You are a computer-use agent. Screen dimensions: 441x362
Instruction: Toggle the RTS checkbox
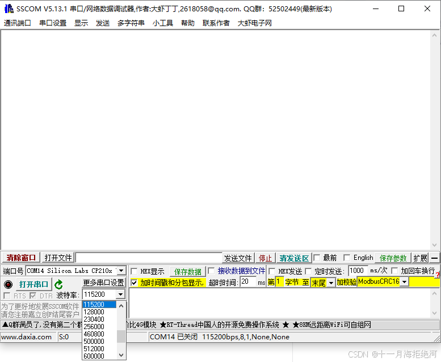pyautogui.click(x=7, y=296)
